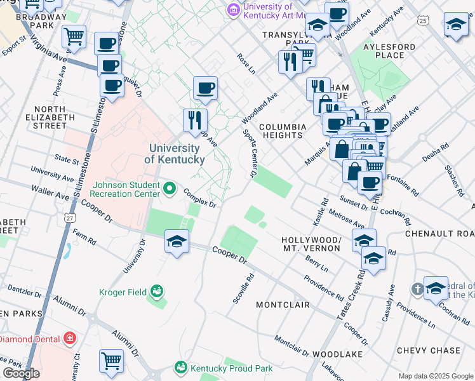Click the Sunset Dr street label
Image resolution: width=475 pixels, height=381 pixels.
[354, 203]
